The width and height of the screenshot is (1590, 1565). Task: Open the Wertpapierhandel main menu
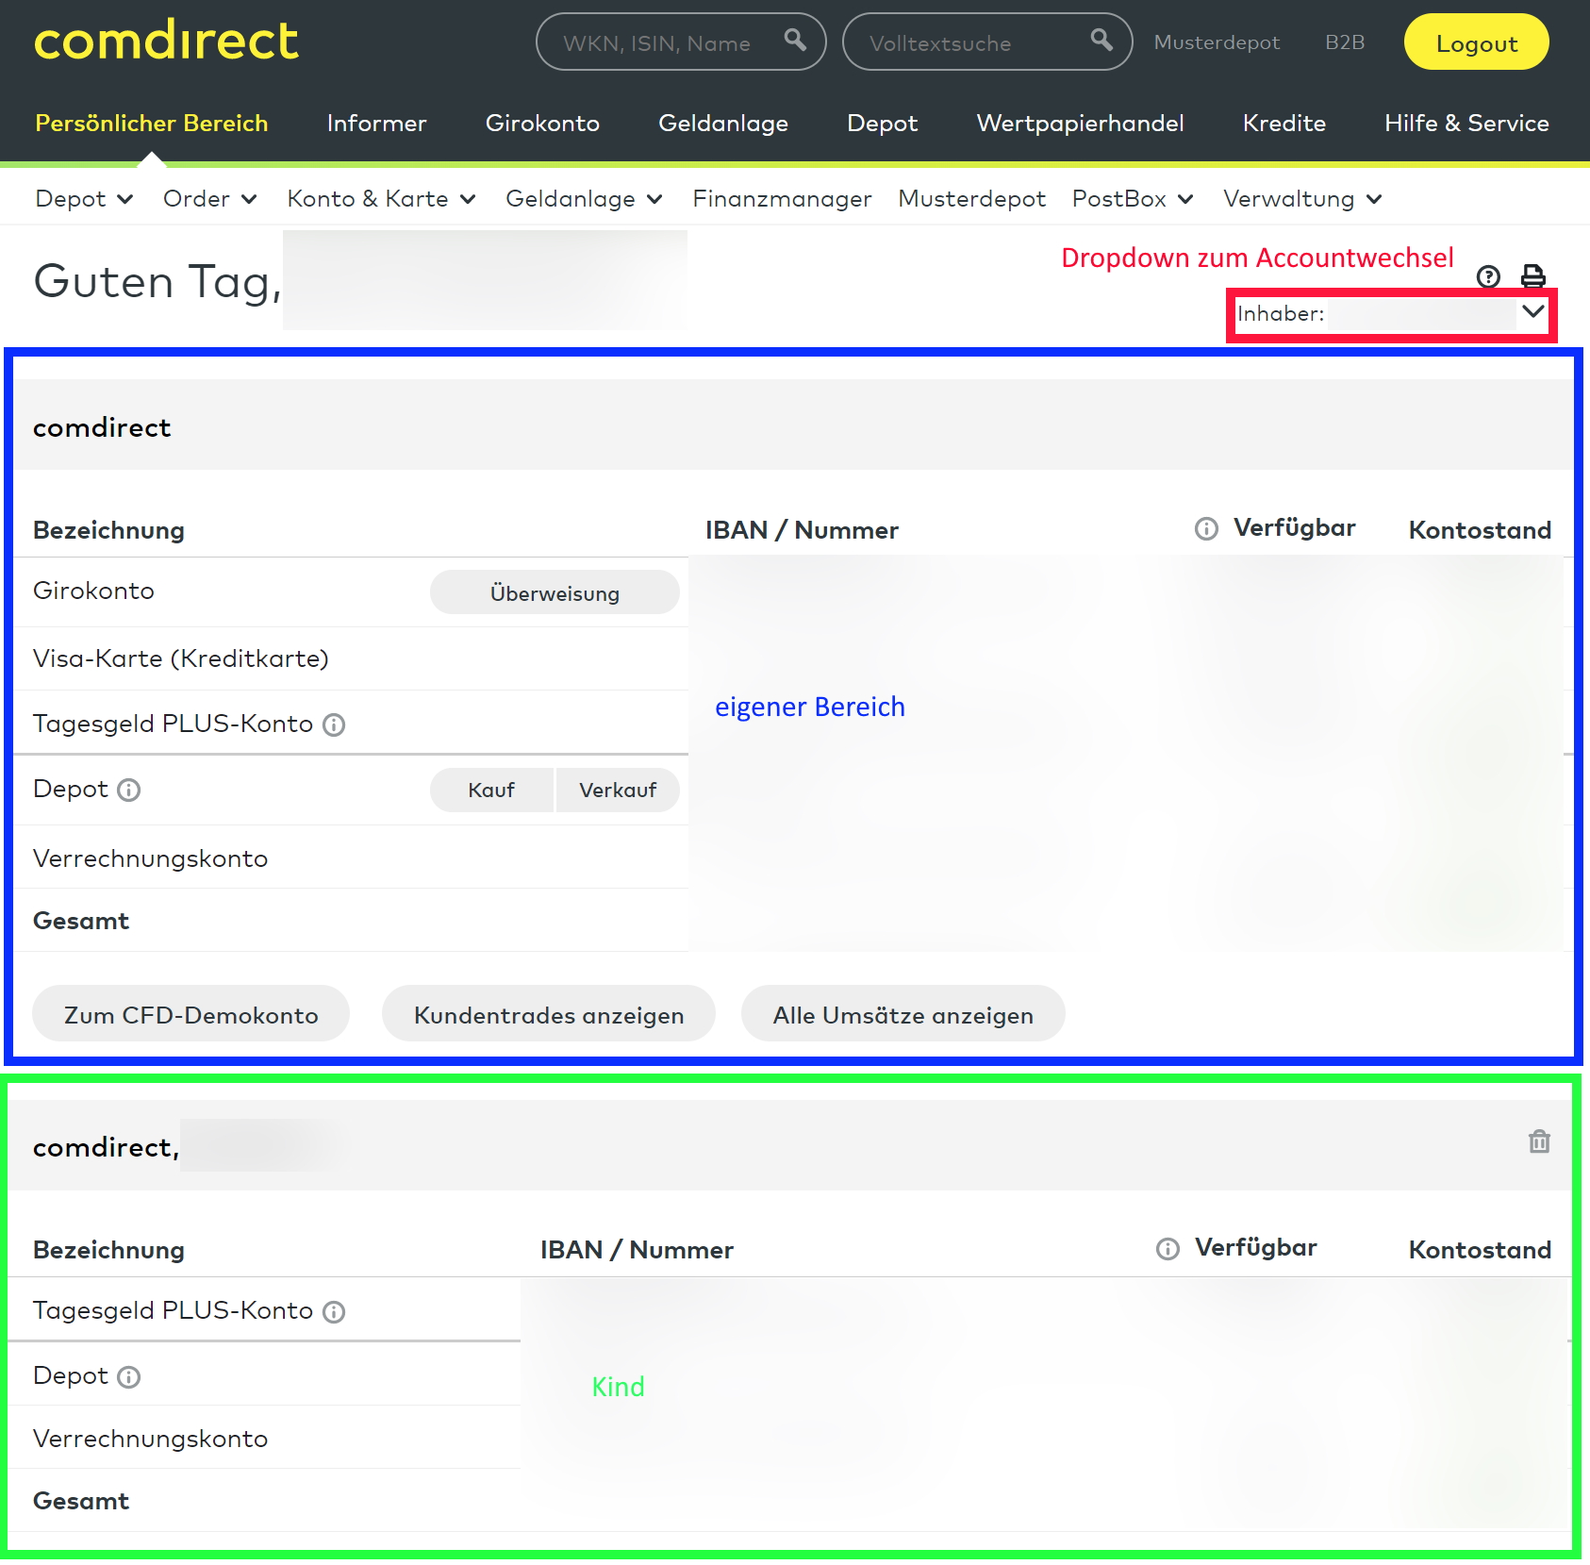coord(1080,124)
